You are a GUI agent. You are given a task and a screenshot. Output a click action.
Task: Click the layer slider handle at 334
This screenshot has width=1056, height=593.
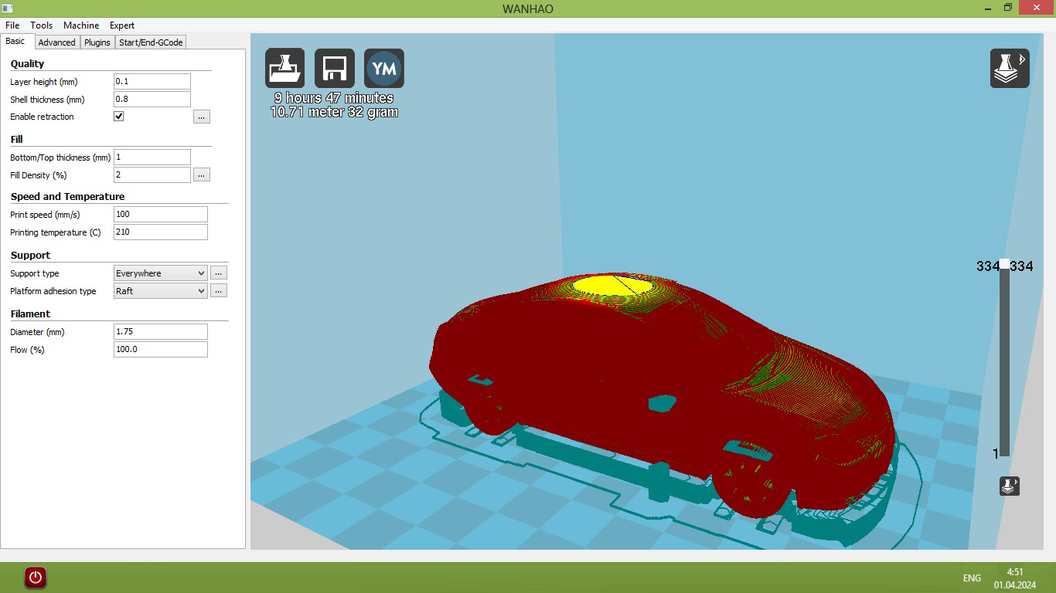1004,264
